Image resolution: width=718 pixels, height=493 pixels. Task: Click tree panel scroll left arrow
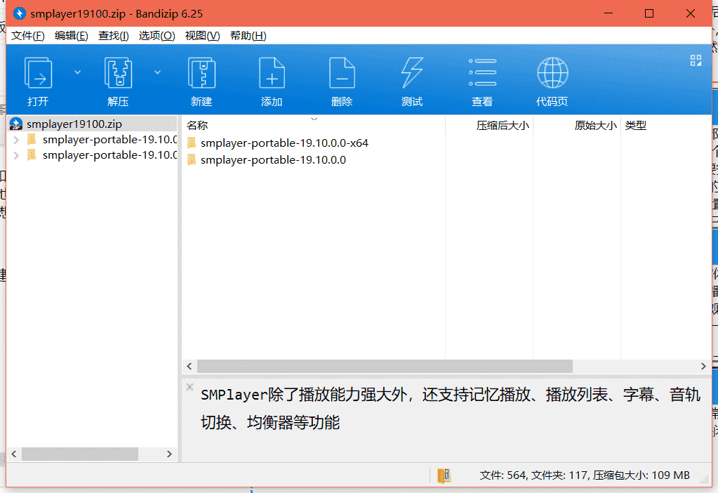pyautogui.click(x=14, y=454)
